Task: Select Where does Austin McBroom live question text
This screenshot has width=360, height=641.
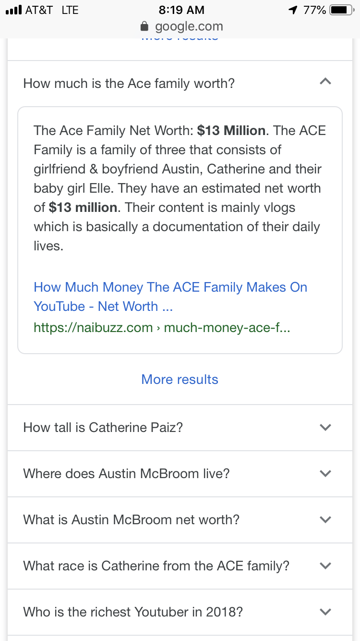Action: tap(126, 474)
